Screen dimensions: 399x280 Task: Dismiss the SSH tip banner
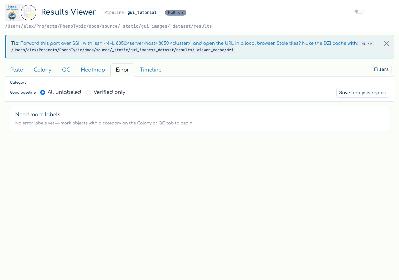tap(387, 44)
